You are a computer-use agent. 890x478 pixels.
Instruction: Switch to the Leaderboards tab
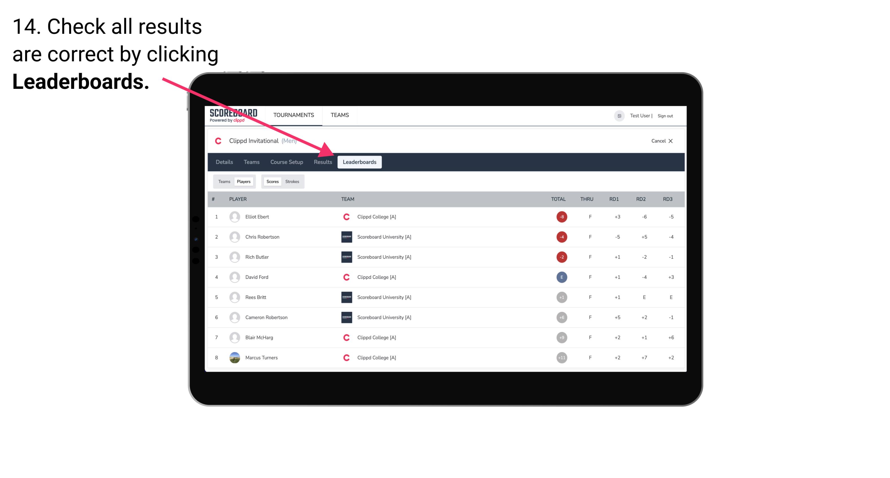pos(360,162)
